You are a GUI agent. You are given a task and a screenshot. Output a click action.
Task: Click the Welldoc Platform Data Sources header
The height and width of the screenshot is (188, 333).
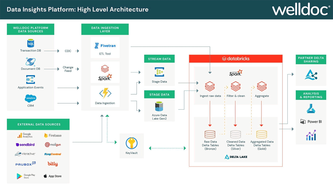(31, 29)
